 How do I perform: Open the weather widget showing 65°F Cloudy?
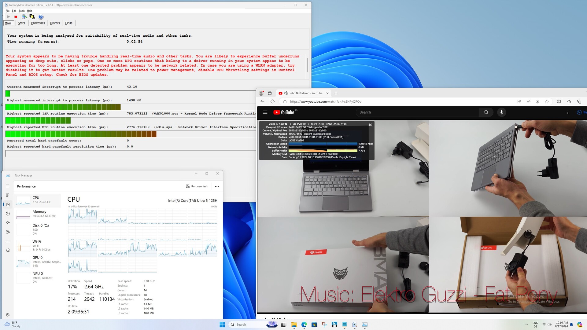(x=13, y=324)
